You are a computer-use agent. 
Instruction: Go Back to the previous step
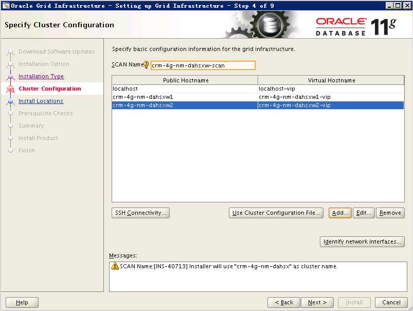(284, 303)
